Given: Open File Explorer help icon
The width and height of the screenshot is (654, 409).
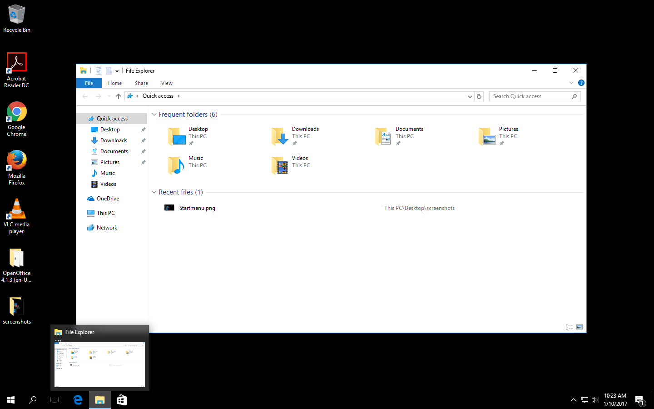Looking at the screenshot, I should click(x=581, y=83).
